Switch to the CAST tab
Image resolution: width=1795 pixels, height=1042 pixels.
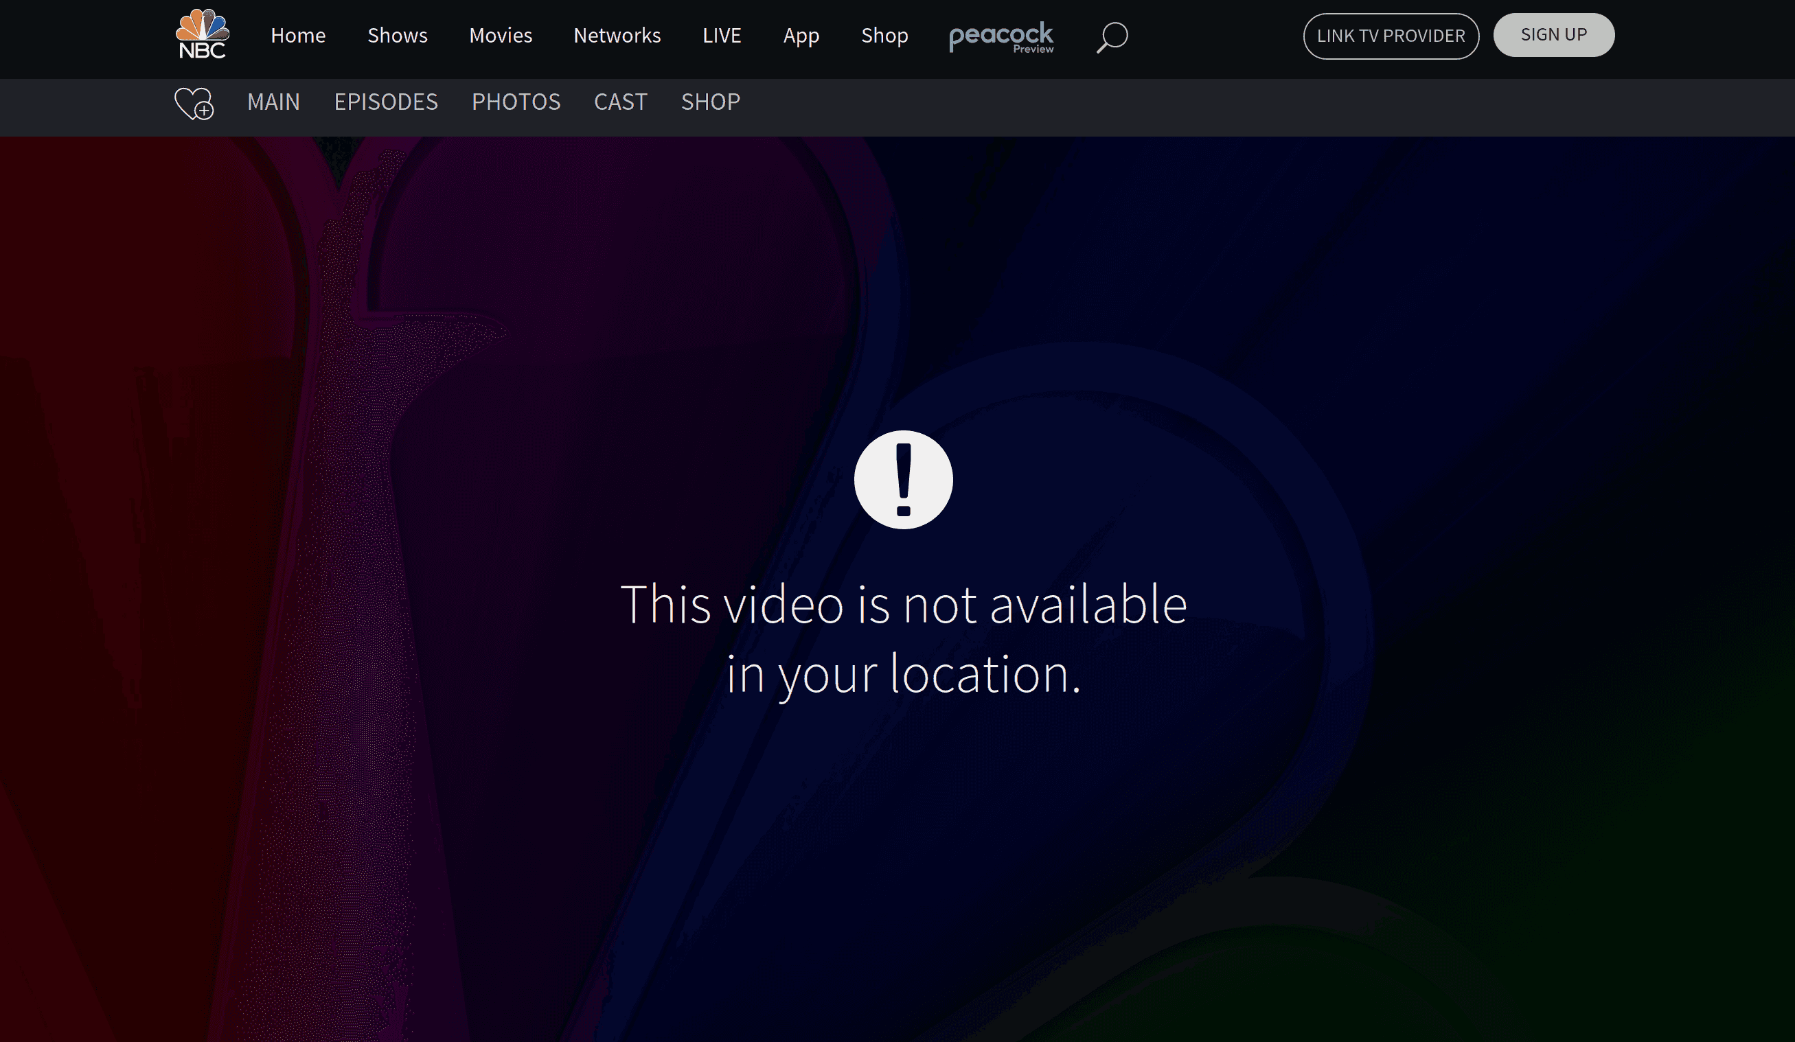click(620, 102)
